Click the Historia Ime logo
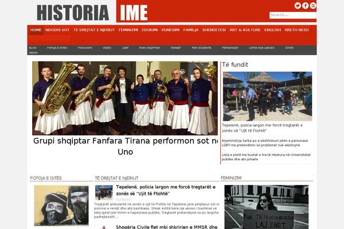 pyautogui.click(x=92, y=13)
